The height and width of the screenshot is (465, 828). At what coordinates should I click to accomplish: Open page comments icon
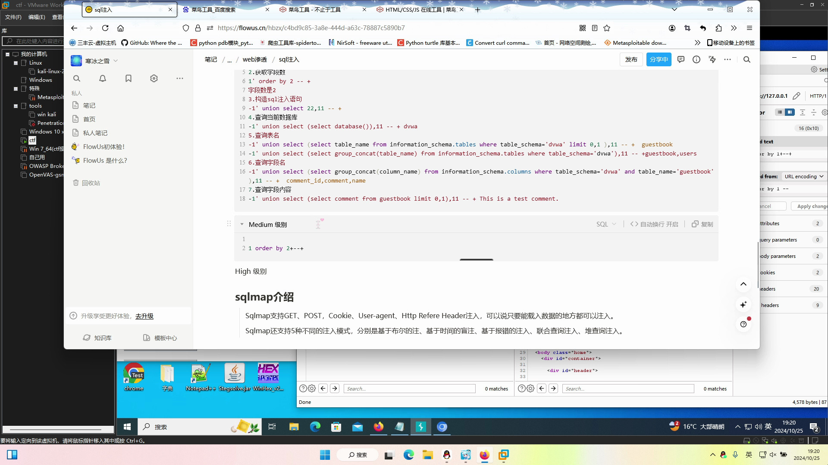pyautogui.click(x=681, y=59)
